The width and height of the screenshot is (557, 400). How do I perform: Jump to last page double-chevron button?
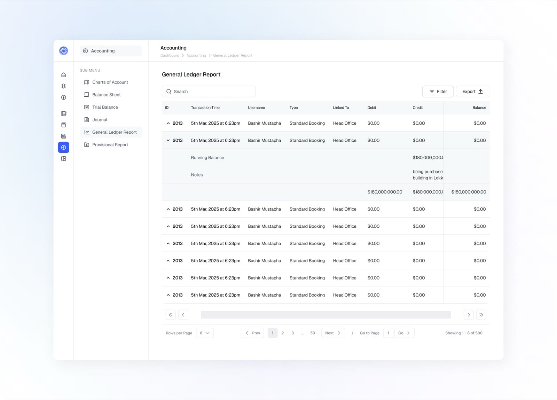pos(481,315)
